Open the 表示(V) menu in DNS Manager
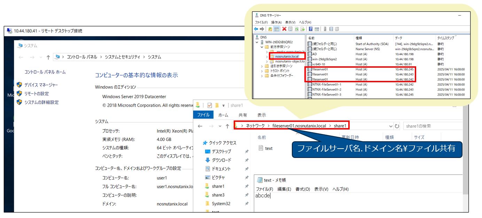Image resolution: width=482 pixels, height=218 pixels. tap(290, 22)
